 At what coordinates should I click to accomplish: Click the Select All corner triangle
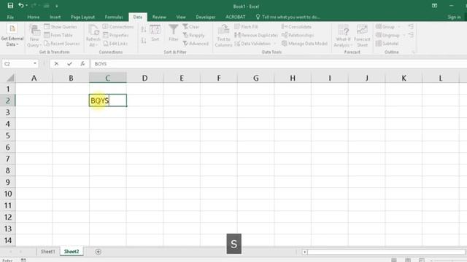tap(10, 78)
